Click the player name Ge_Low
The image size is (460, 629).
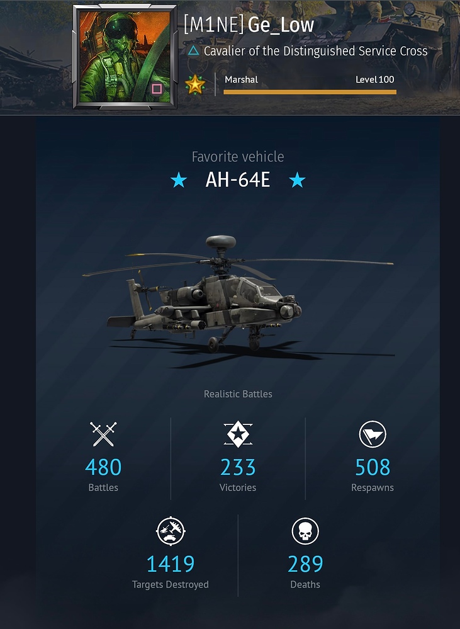tap(281, 25)
